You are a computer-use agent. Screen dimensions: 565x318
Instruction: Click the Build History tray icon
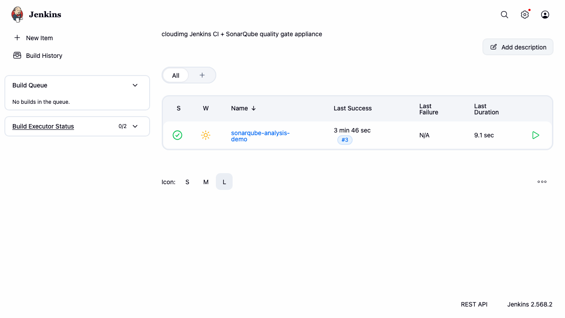(17, 56)
